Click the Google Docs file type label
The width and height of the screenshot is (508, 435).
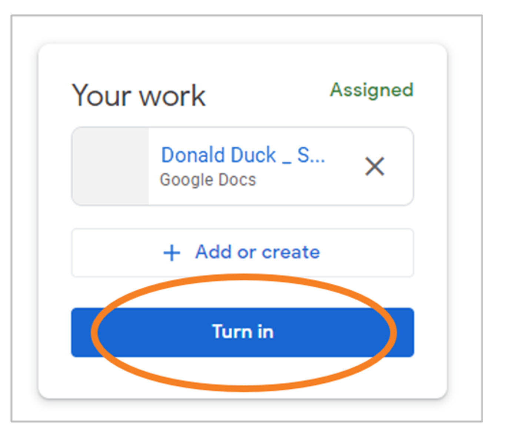[x=208, y=180]
